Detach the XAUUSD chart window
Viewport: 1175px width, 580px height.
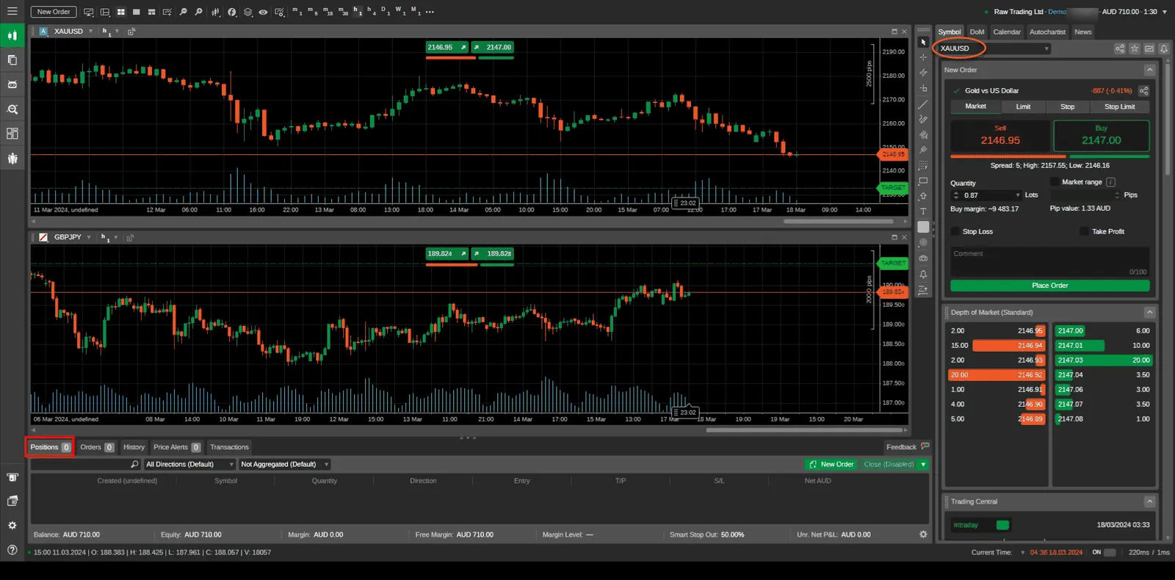[x=131, y=32]
